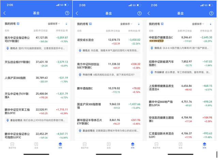The width and height of the screenshot is (218, 160).
Task: Open fund 鹏华中证800地产指数(LOF)A
Action: click(x=161, y=103)
